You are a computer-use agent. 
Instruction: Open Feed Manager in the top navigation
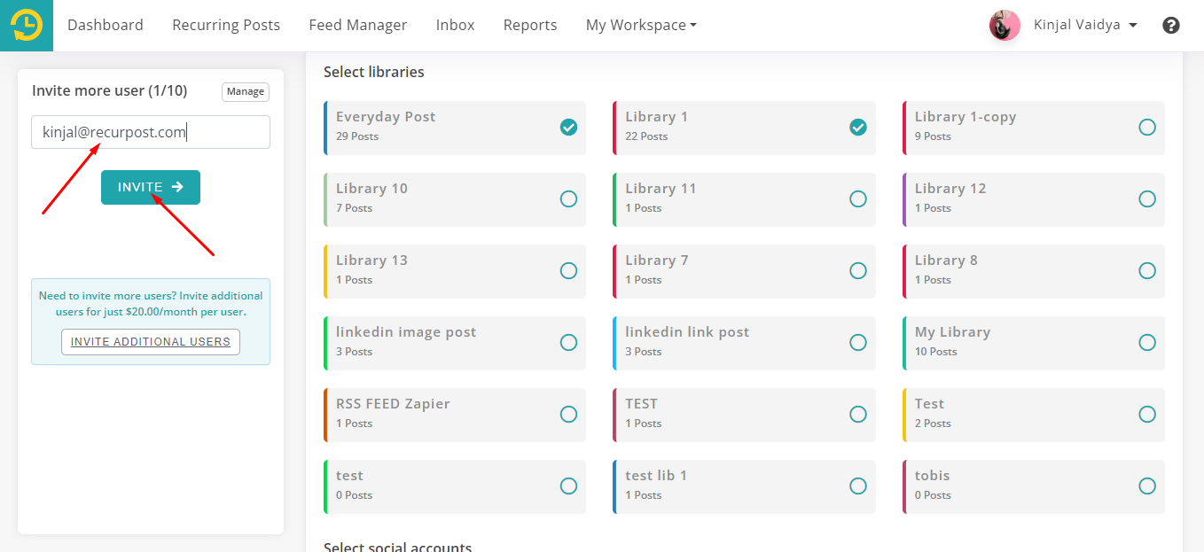pyautogui.click(x=358, y=25)
